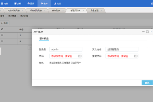153x102 pixels.
Task: Open the keyboard icon in 重复密码 field
Action: 136,56
